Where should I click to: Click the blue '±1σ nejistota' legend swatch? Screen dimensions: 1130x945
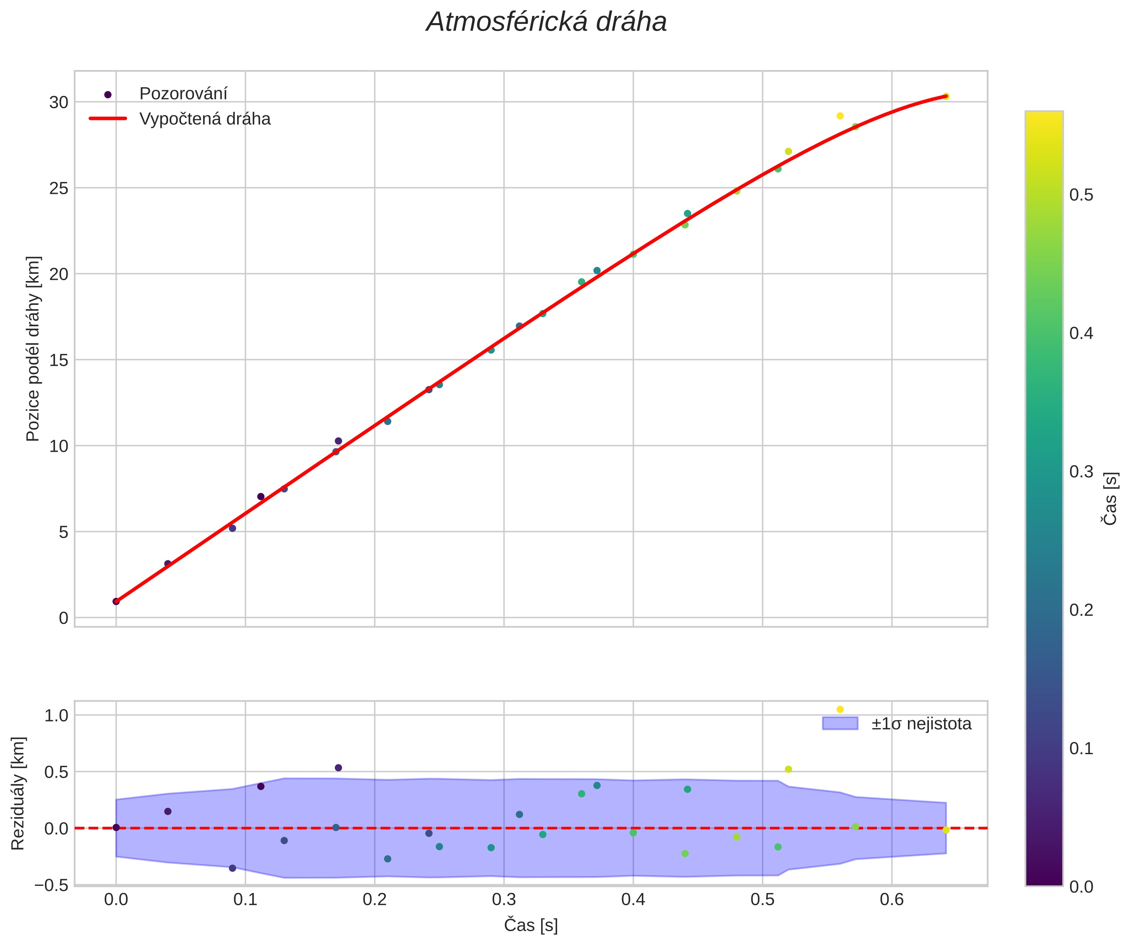pyautogui.click(x=840, y=724)
